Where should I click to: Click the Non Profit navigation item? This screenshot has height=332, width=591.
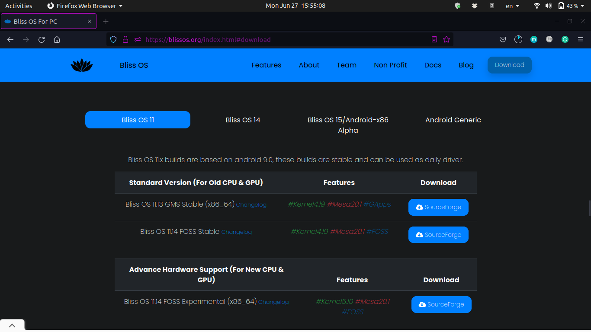(390, 65)
